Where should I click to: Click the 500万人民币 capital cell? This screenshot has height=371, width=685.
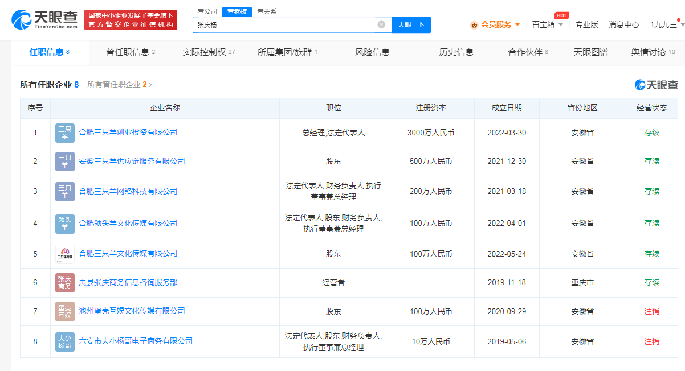(x=431, y=162)
